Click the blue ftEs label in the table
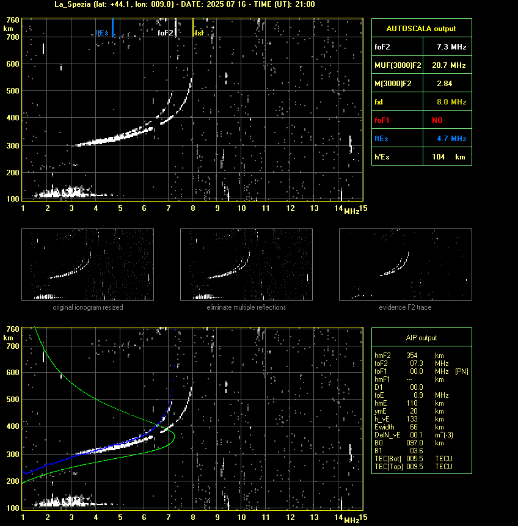This screenshot has height=526, width=518. pos(381,139)
